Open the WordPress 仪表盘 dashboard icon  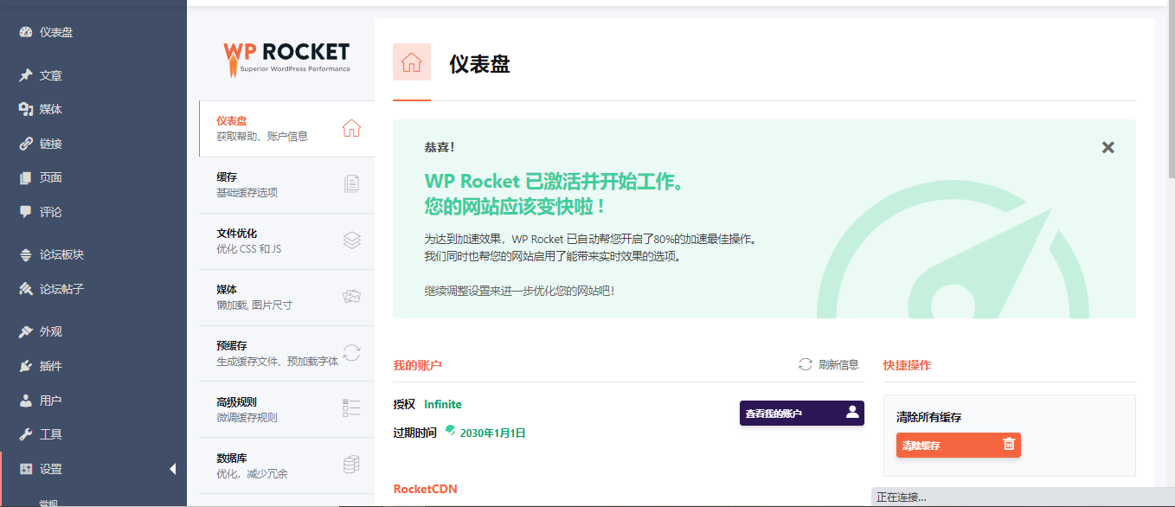25,32
